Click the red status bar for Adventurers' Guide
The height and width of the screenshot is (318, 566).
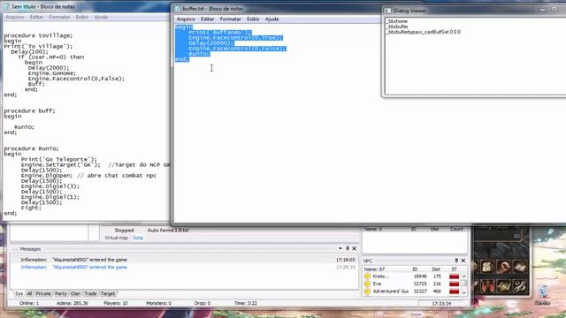point(454,291)
